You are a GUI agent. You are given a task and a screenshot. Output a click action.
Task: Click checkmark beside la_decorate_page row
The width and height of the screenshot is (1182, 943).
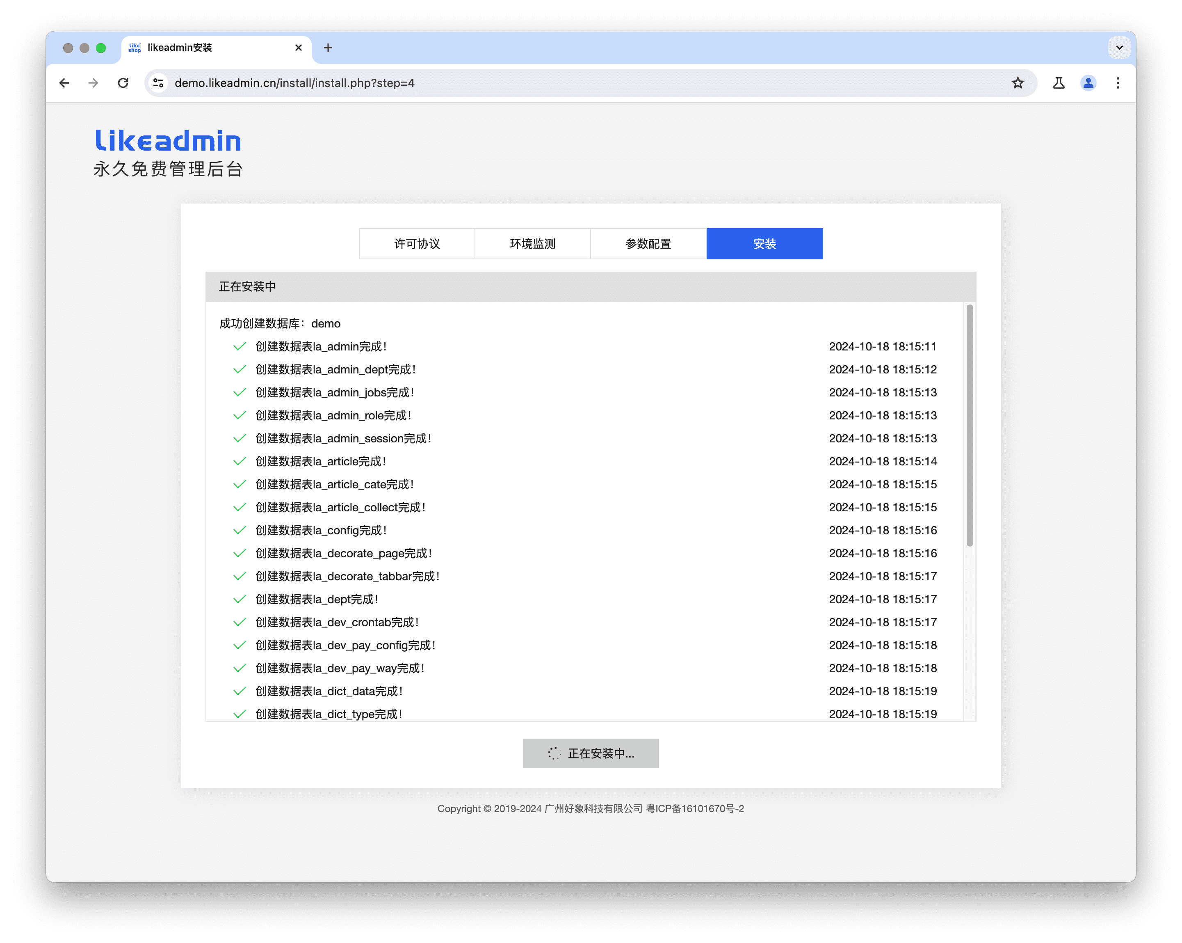pyautogui.click(x=240, y=554)
